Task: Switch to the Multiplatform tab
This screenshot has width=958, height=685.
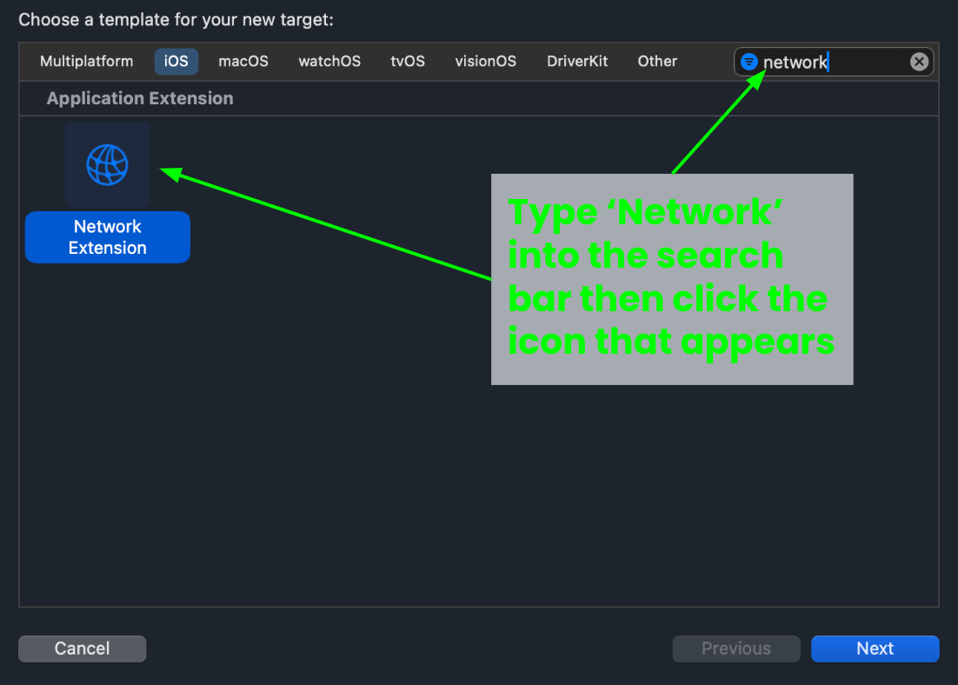Action: point(87,62)
